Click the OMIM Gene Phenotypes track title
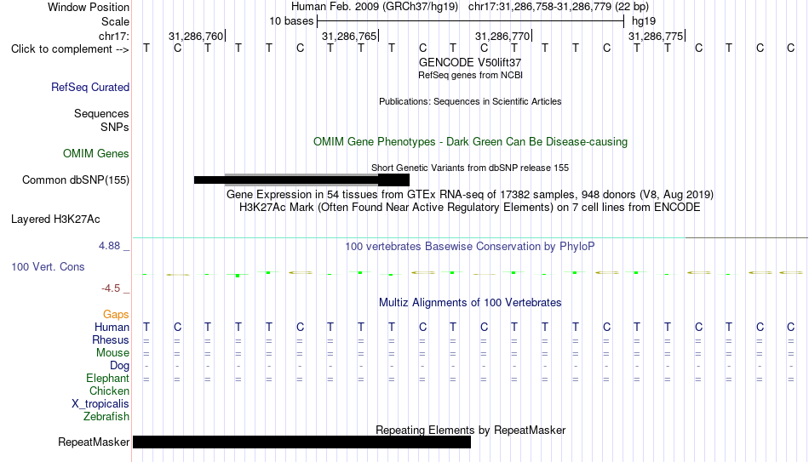 coord(470,142)
